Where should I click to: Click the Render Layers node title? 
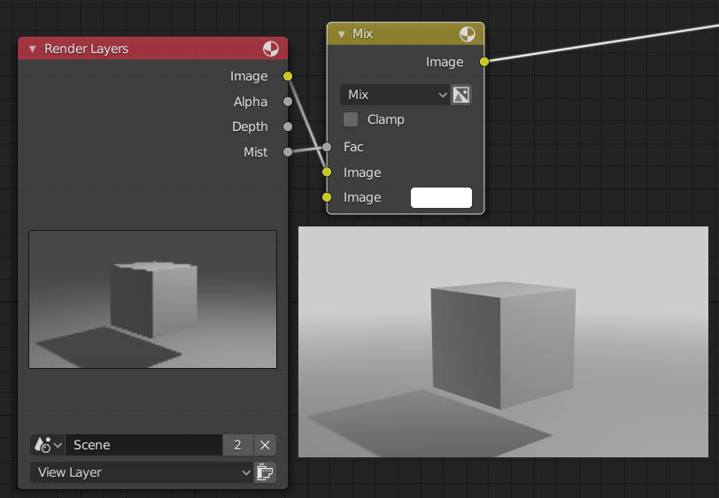(x=86, y=49)
